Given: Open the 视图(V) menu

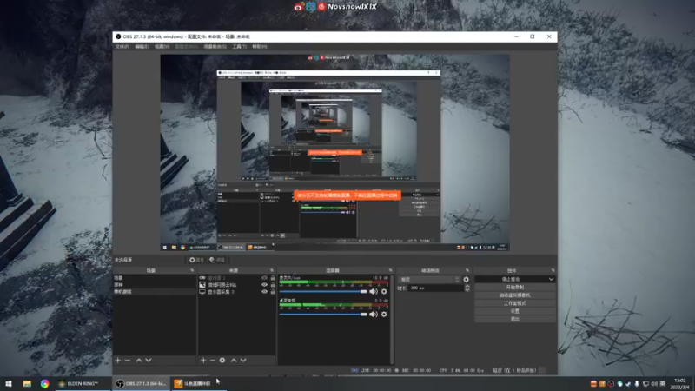Looking at the screenshot, I should coord(162,47).
